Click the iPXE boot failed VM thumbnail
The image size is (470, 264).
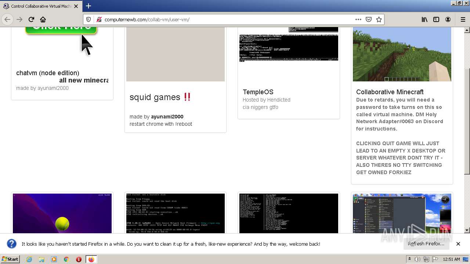(x=176, y=213)
